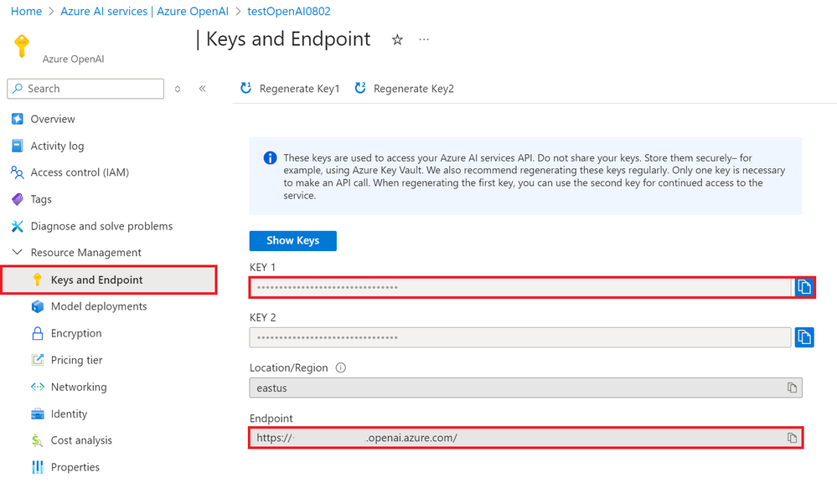
Task: Copy KEY 2 to clipboard
Action: tap(804, 337)
